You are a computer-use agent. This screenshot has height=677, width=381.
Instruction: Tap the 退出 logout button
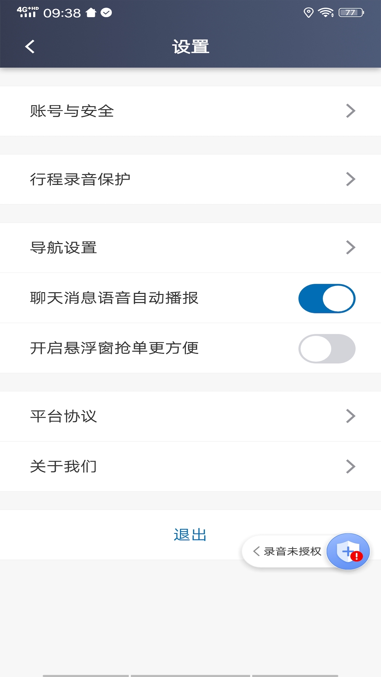pyautogui.click(x=190, y=535)
